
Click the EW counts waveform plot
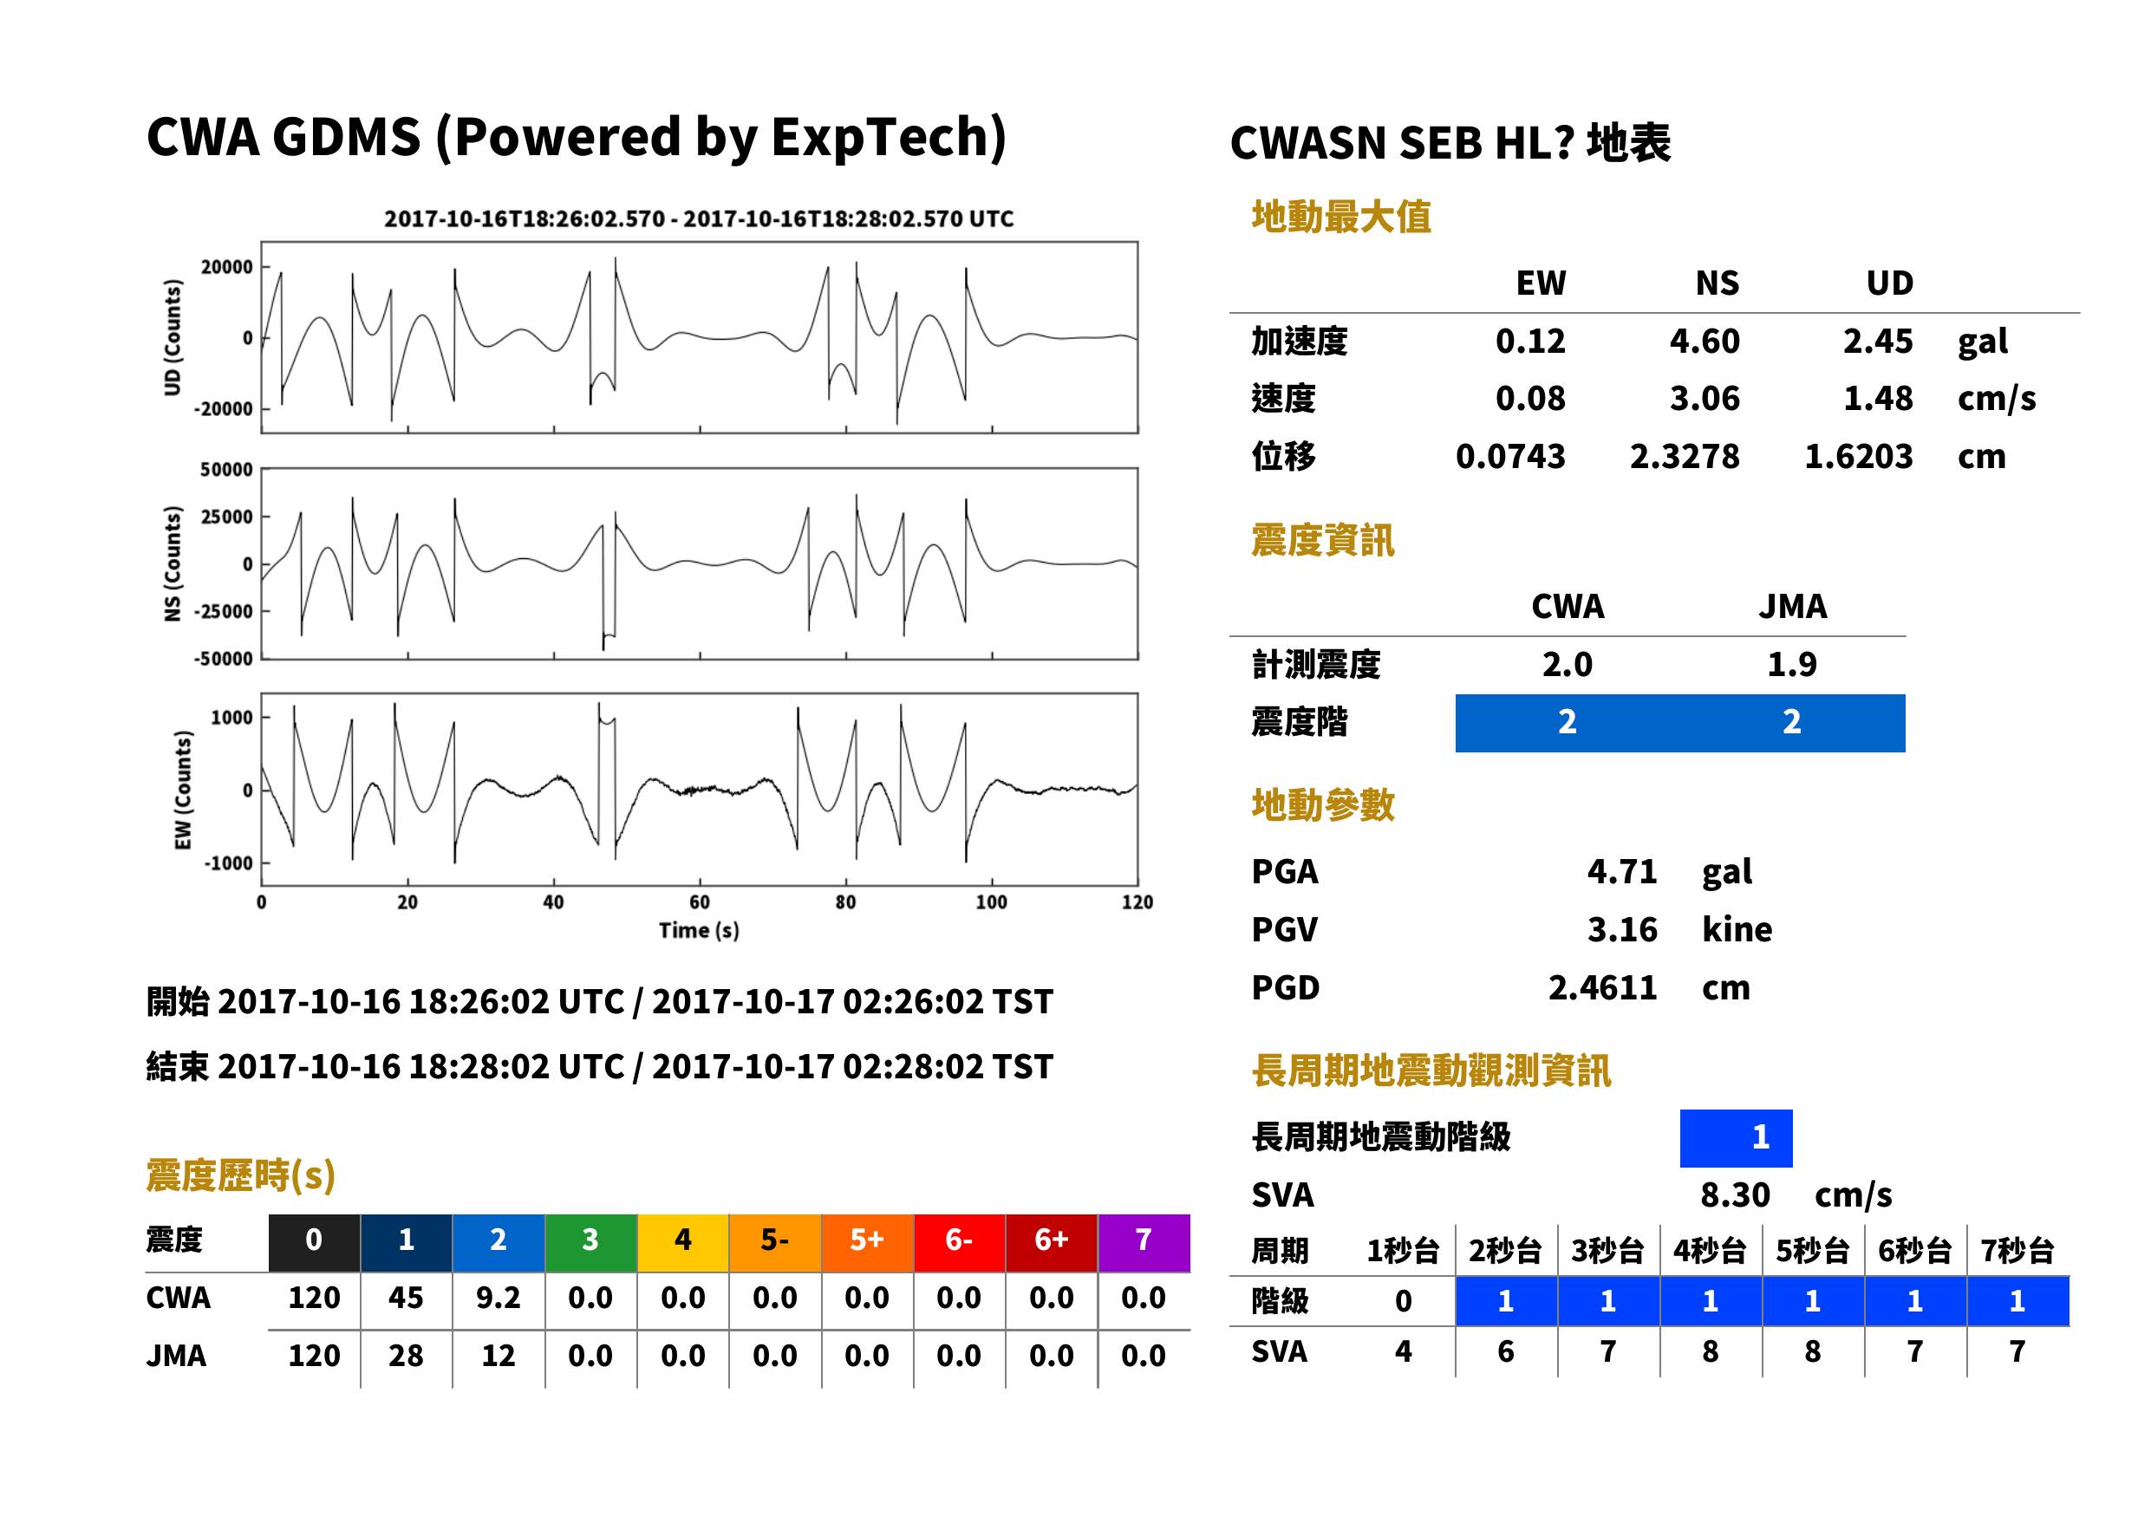pyautogui.click(x=699, y=790)
